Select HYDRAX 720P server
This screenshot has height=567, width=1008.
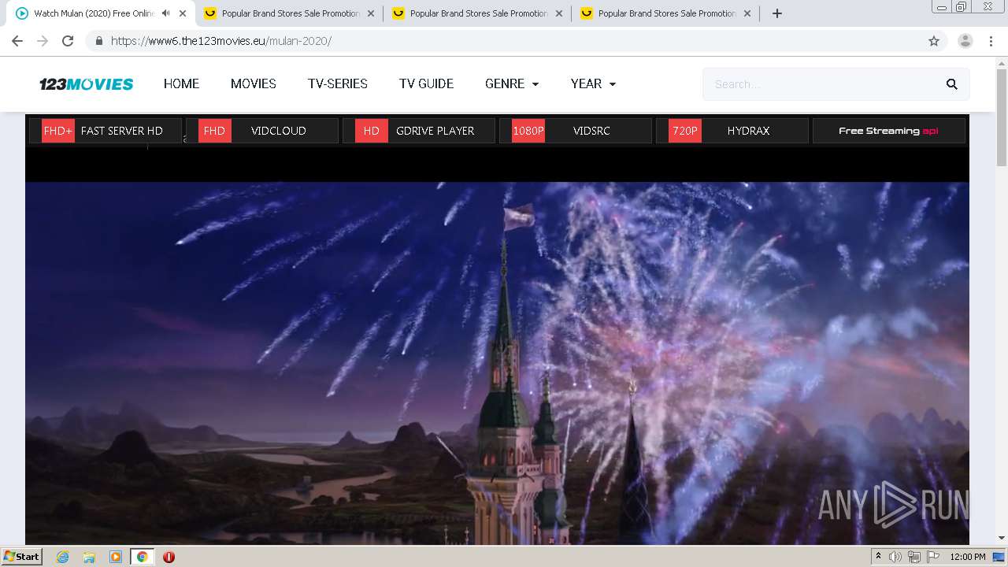tap(732, 131)
